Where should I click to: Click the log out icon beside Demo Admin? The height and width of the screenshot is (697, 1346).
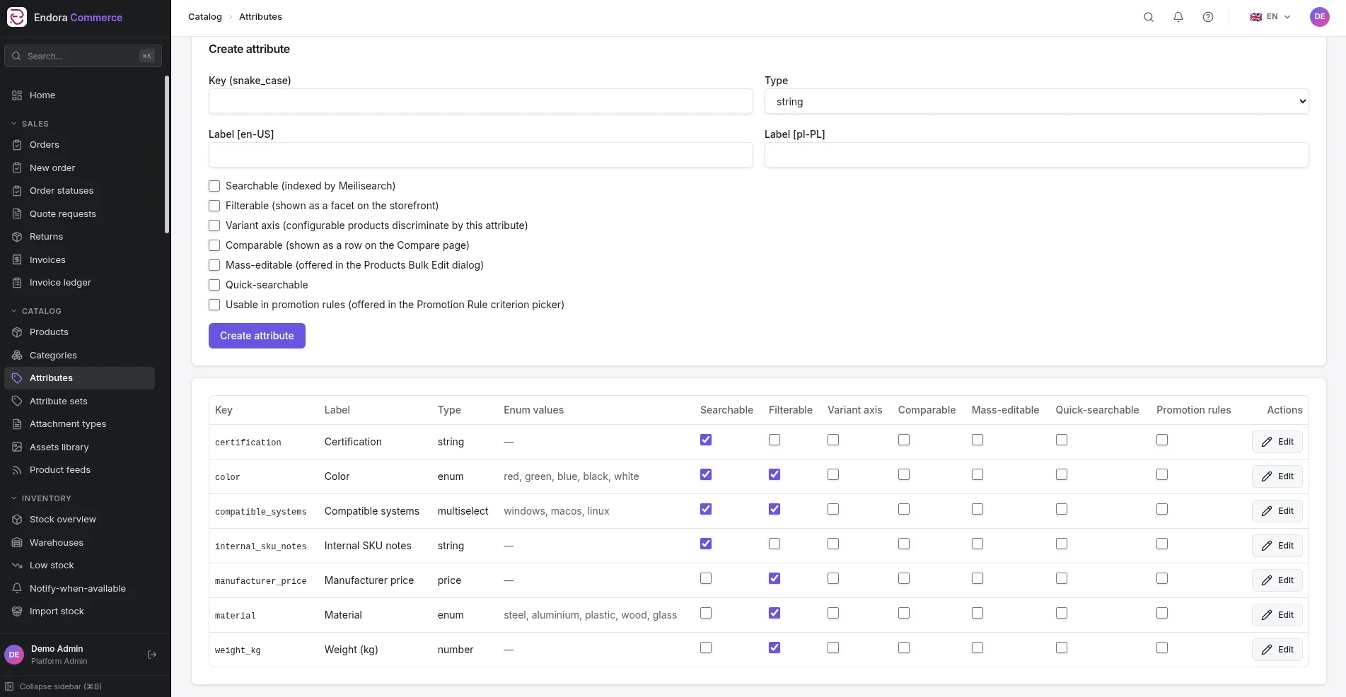(152, 655)
